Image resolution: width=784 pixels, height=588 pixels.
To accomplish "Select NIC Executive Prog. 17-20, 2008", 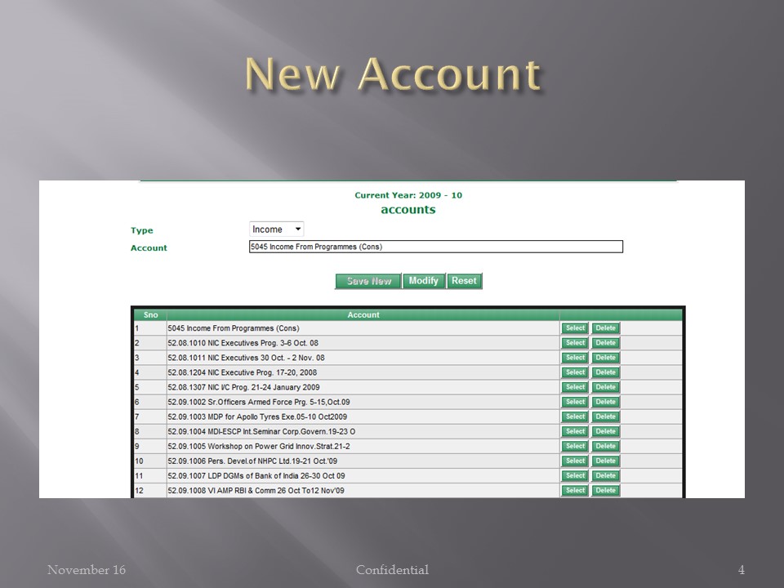I will point(574,372).
